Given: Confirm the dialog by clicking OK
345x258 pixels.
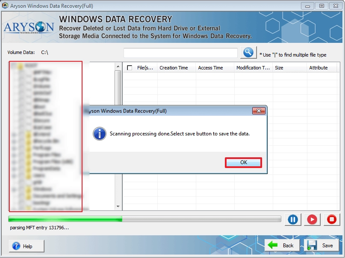Looking at the screenshot, I should click(243, 162).
